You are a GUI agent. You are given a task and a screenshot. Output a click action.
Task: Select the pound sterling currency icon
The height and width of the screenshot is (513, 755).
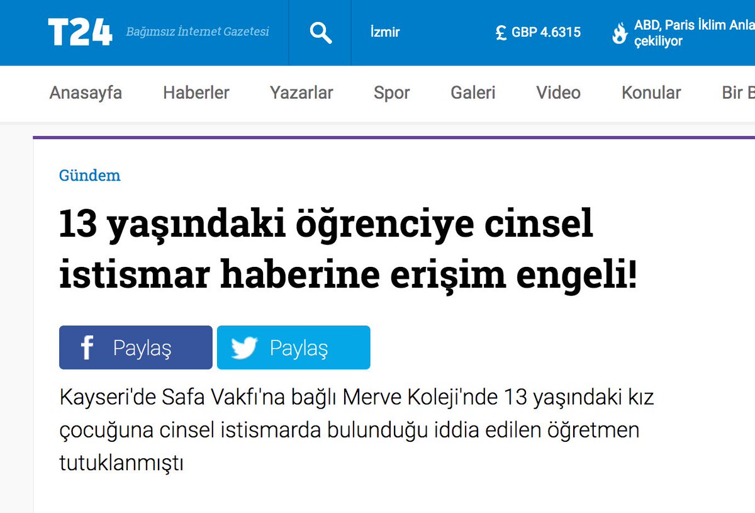pos(499,31)
